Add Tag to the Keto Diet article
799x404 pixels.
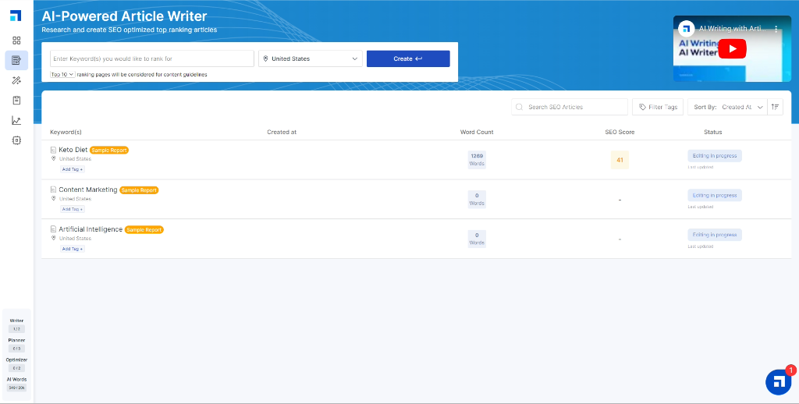[x=73, y=169]
